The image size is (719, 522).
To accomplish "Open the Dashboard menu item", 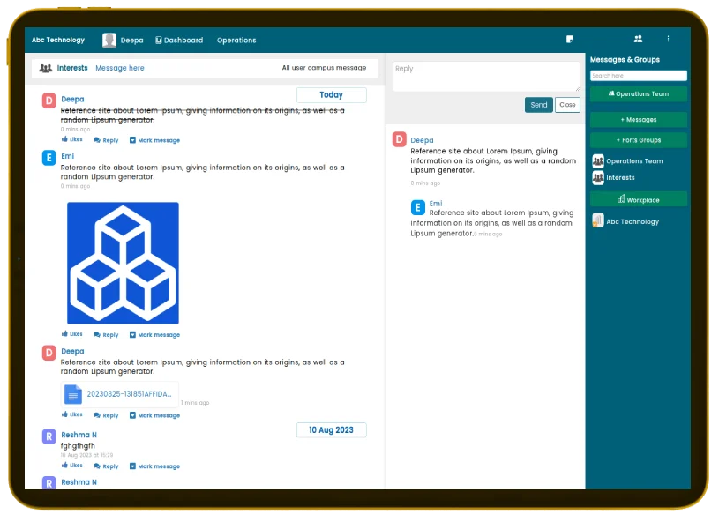I will (x=179, y=41).
